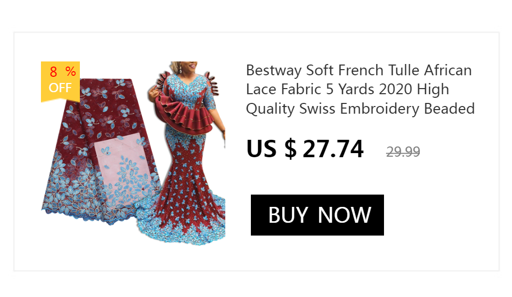This screenshot has height=297, width=512.
Task: Click the 'US $' currency label
Action: click(272, 148)
